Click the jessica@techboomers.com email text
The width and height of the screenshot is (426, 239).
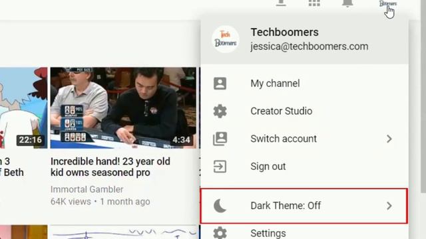coord(310,46)
